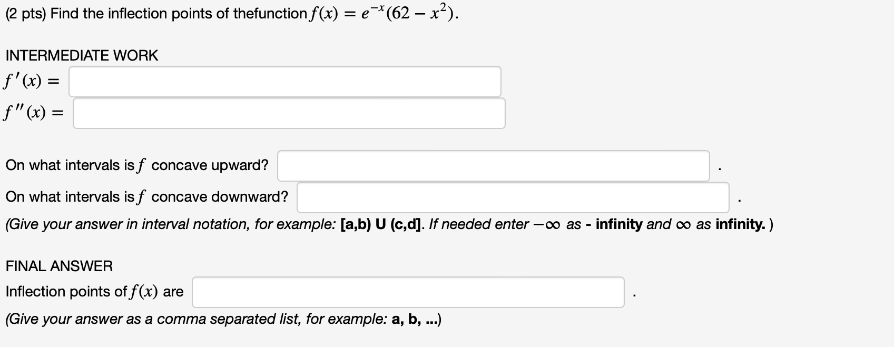This screenshot has width=894, height=347.
Task: Click the INTERMEDIATE WORK heading
Action: click(x=81, y=55)
